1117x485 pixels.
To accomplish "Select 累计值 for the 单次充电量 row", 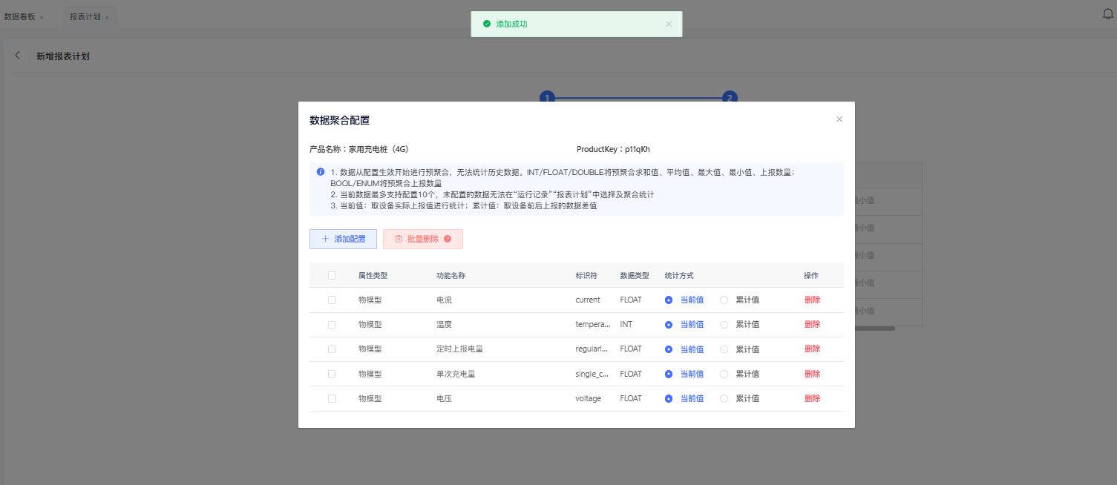I will (x=724, y=374).
